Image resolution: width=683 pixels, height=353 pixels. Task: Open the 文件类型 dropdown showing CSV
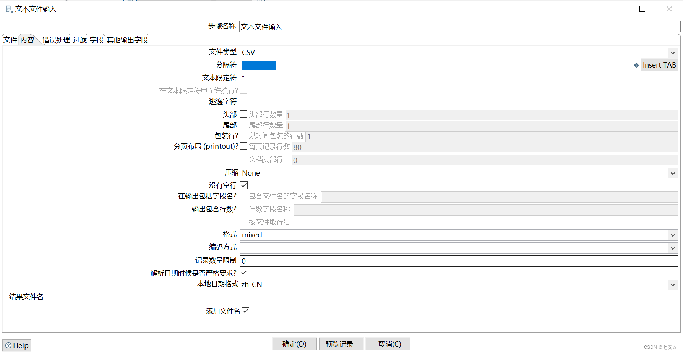(672, 52)
